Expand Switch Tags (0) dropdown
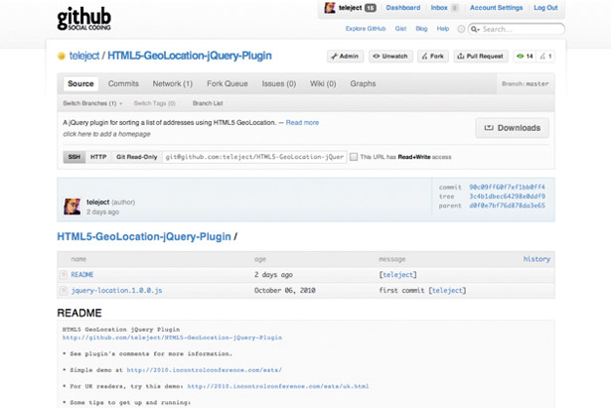Screen dimensions: 611x408 tap(155, 103)
